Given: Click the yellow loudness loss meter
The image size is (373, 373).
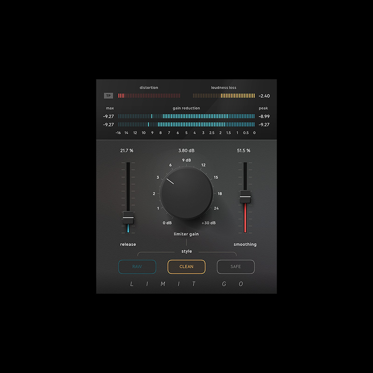Looking at the screenshot, I should pyautogui.click(x=224, y=96).
